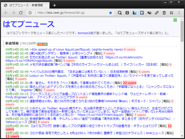Open the grid tiles extension icon
The image size is (185, 139).
pos(171,13)
